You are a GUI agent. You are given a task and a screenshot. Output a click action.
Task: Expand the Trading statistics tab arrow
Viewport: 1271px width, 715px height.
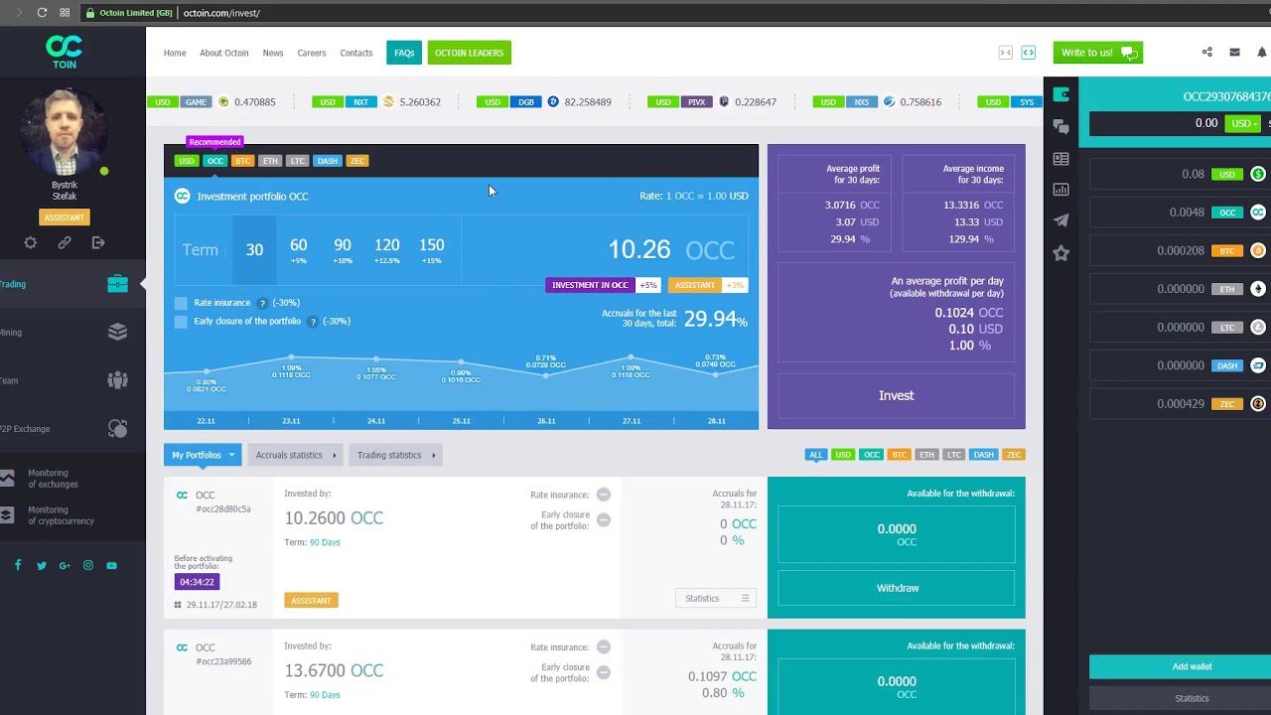tap(433, 455)
